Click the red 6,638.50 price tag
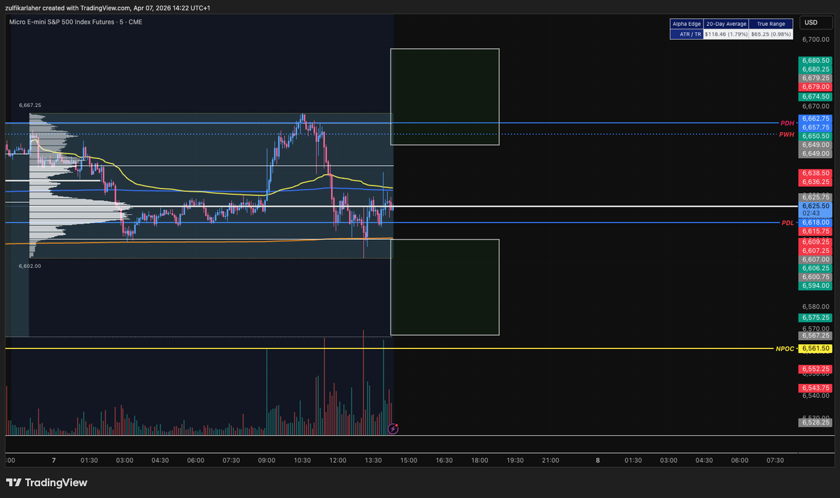 (x=815, y=173)
